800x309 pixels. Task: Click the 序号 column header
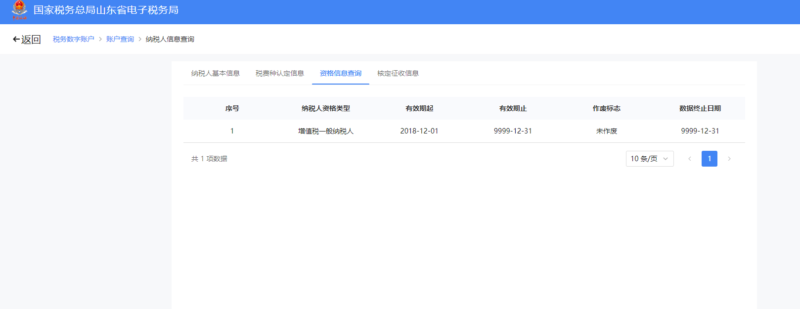click(232, 108)
